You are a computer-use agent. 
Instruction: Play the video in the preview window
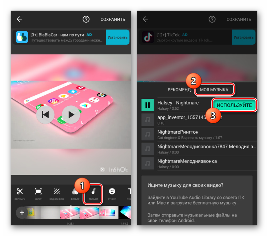[x=71, y=114]
